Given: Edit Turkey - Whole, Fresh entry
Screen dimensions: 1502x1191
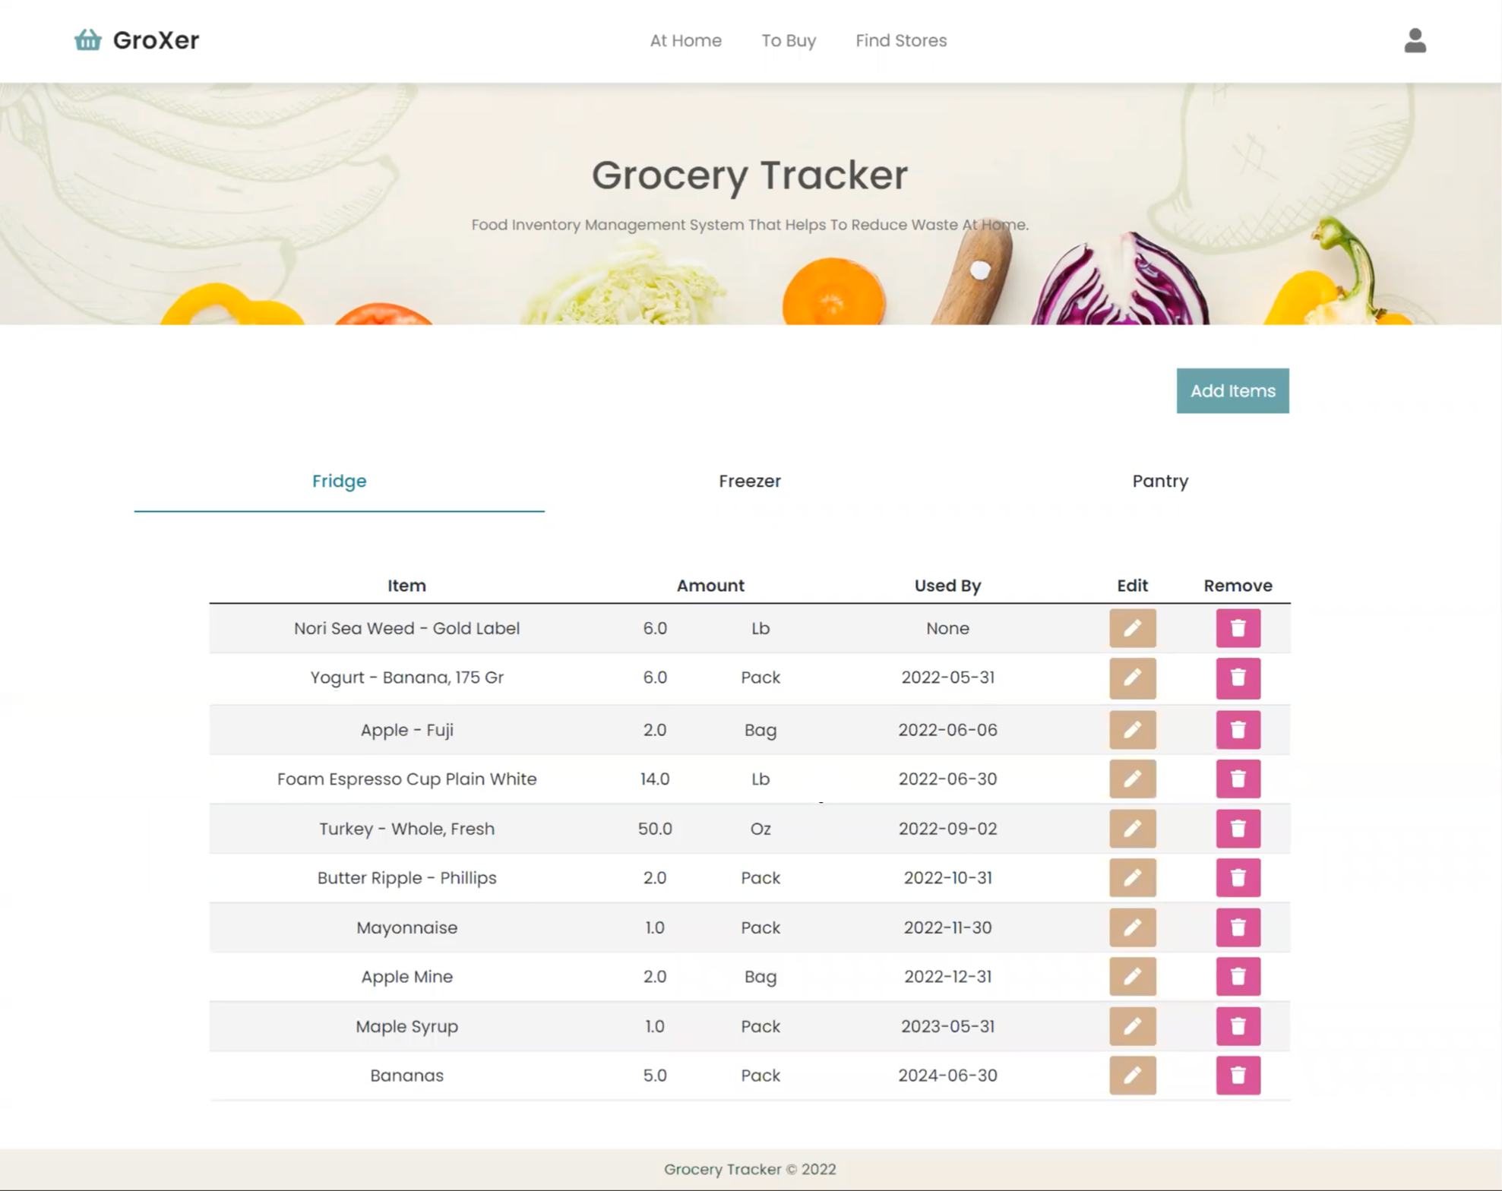Looking at the screenshot, I should pos(1131,829).
